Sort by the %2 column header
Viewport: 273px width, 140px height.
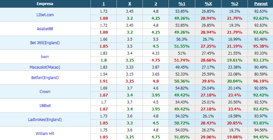pos(235,4)
